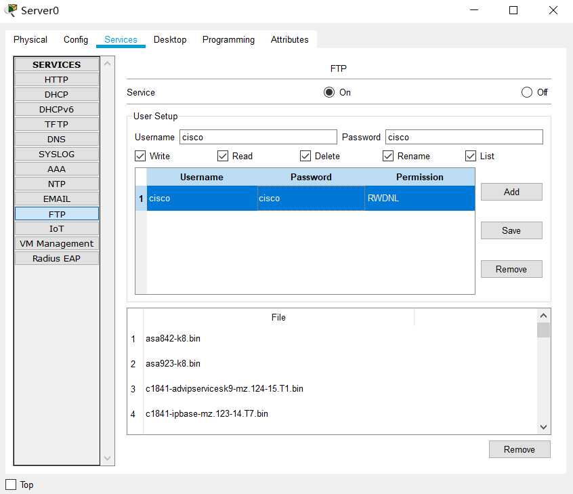Open the IoT service page
Image resolution: width=573 pixels, height=494 pixels.
57,228
